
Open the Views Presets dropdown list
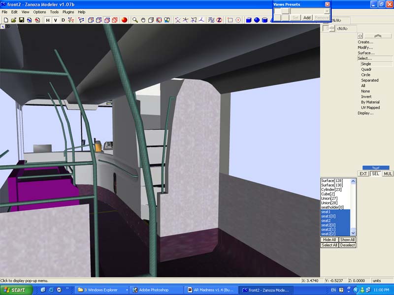click(x=327, y=11)
